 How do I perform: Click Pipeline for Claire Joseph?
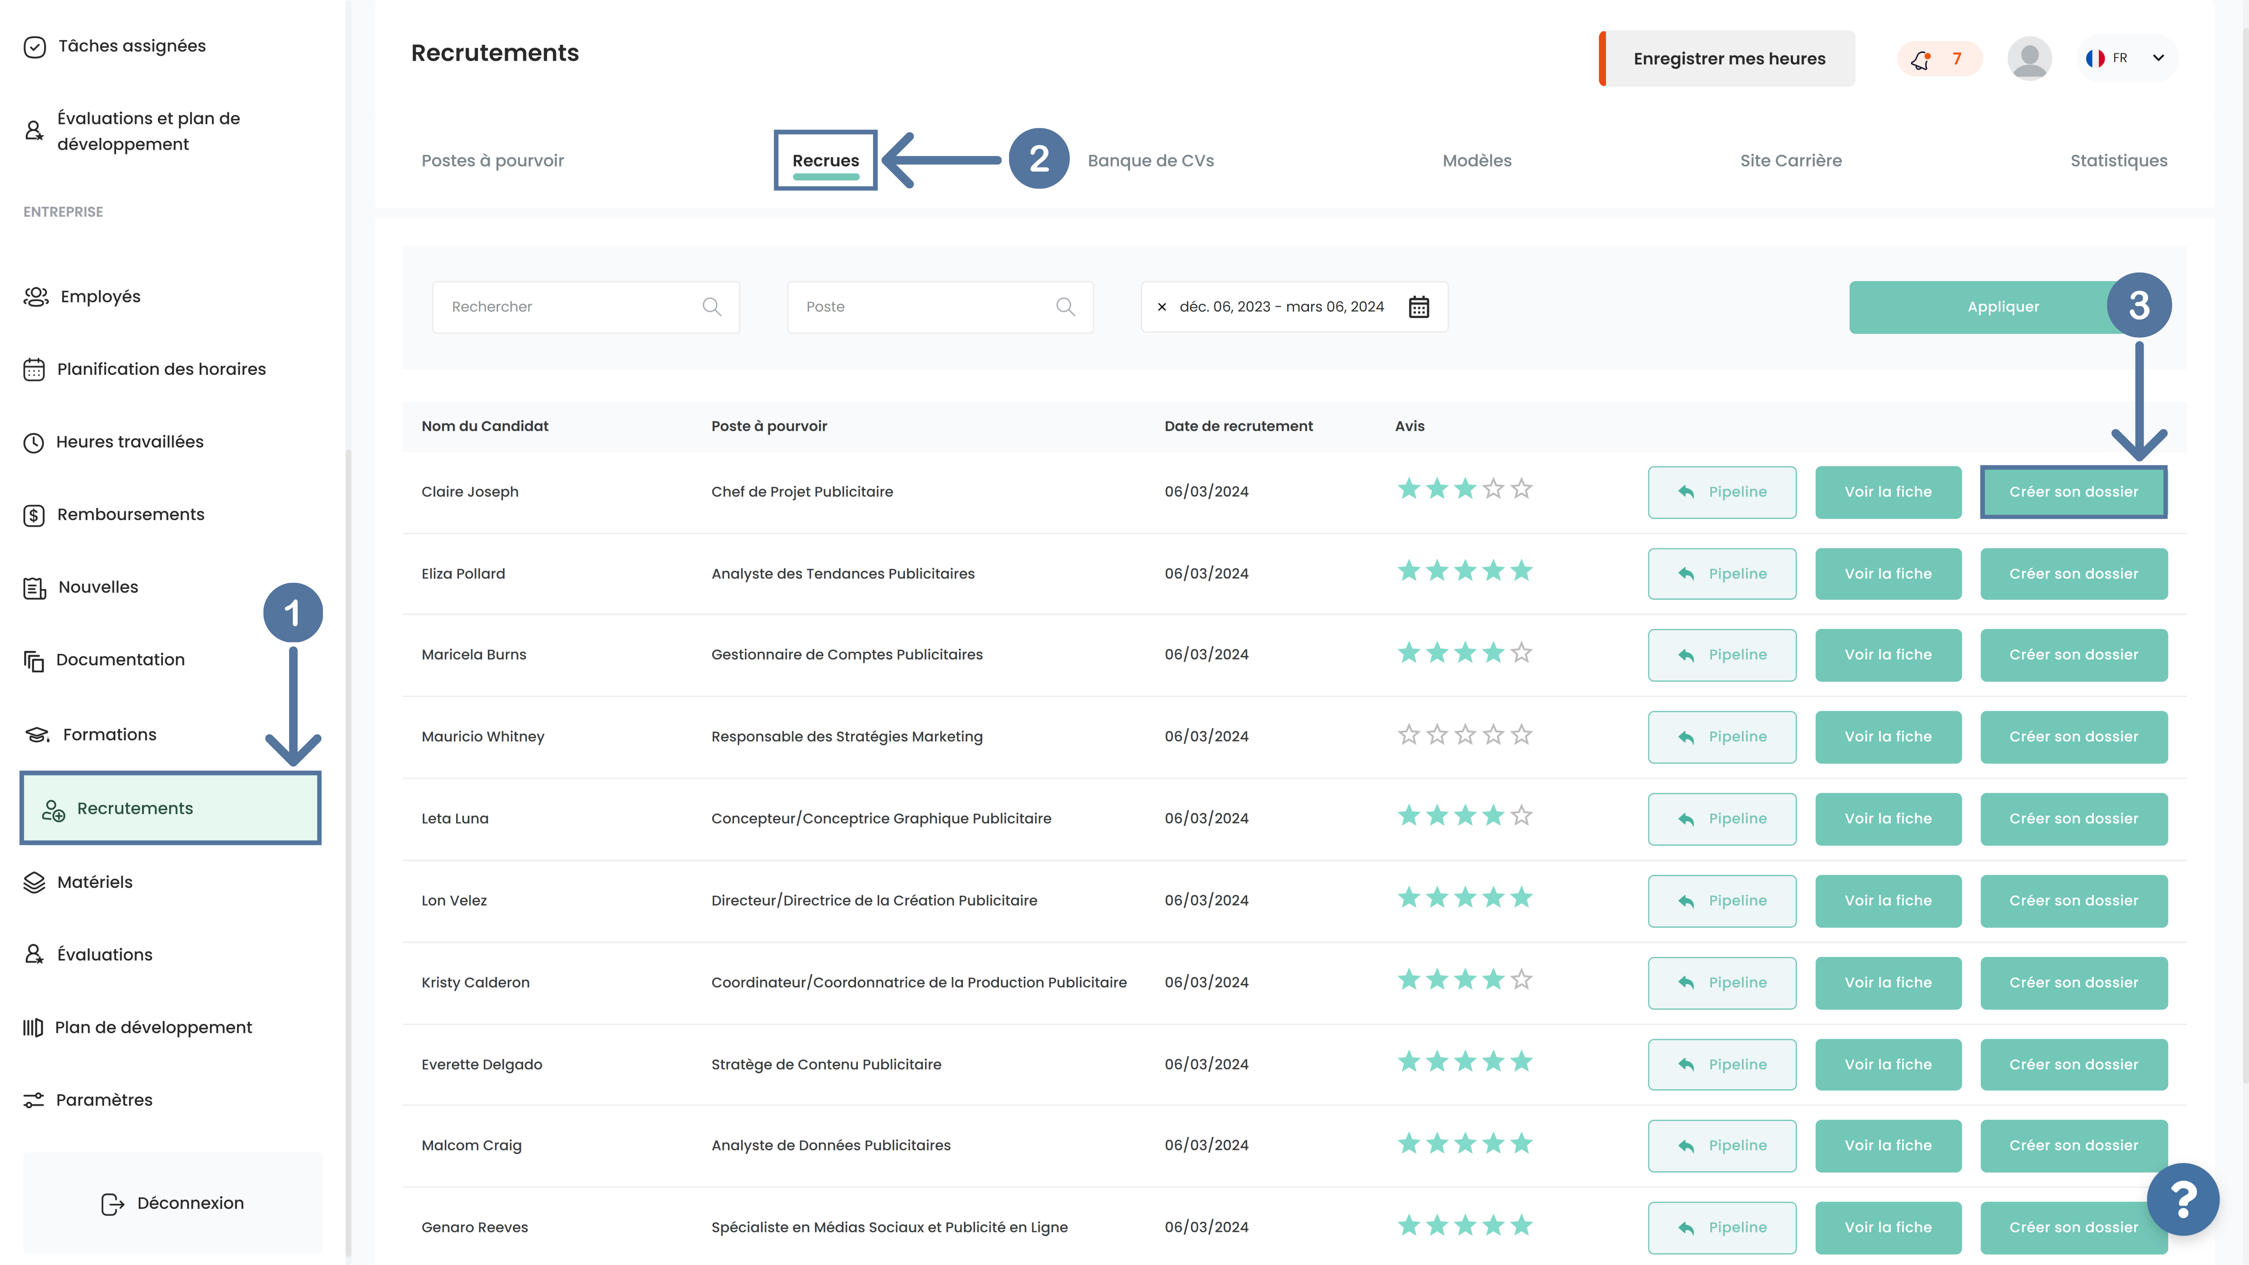coord(1722,493)
